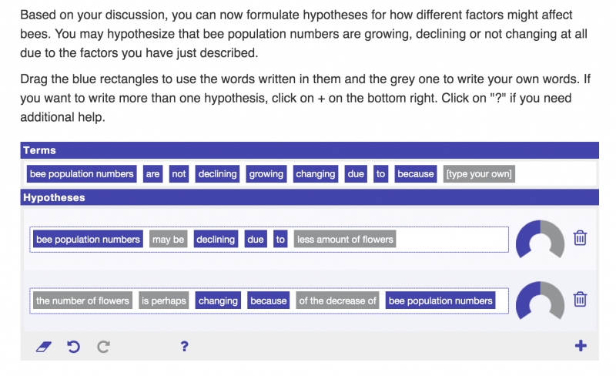Select the 'declining' term in Terms row
Image resolution: width=616 pixels, height=376 pixels.
pyautogui.click(x=216, y=174)
